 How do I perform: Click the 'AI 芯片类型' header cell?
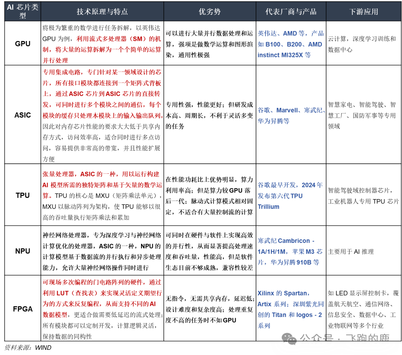[x=23, y=11]
